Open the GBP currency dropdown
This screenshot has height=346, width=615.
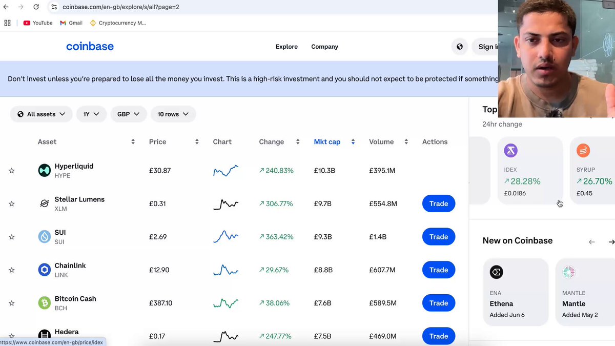(129, 114)
